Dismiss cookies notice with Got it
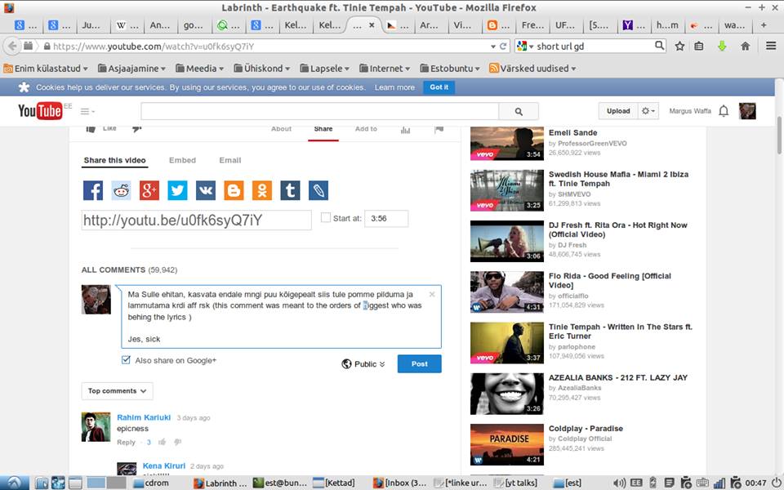The height and width of the screenshot is (490, 784). click(x=439, y=87)
